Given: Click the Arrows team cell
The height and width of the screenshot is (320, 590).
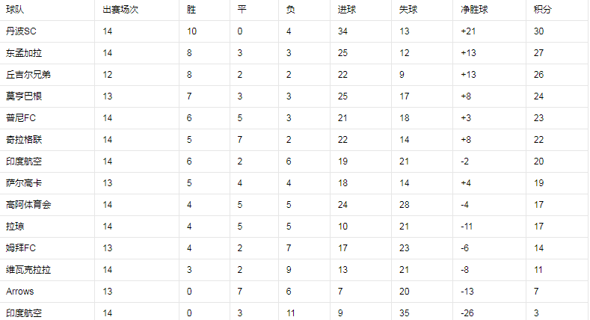Looking at the screenshot, I should (x=19, y=292).
